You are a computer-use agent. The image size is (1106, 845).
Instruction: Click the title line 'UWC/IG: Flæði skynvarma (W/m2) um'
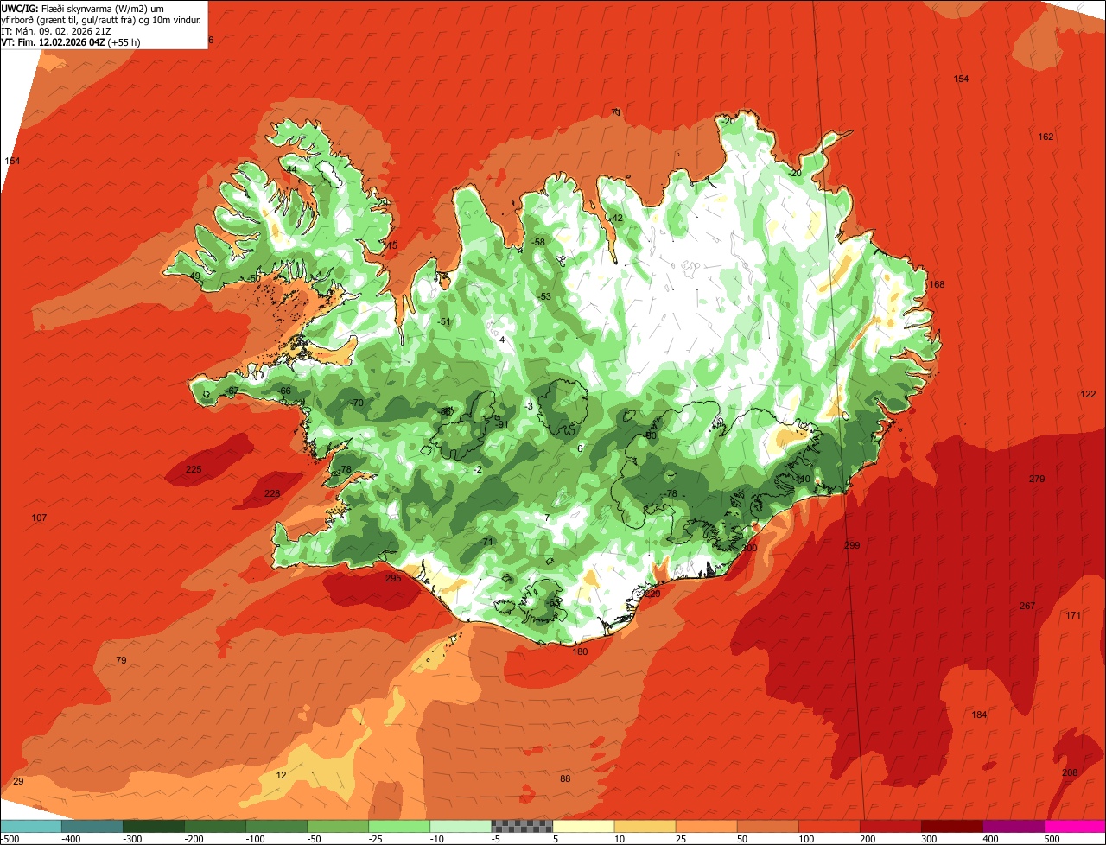tap(83, 8)
